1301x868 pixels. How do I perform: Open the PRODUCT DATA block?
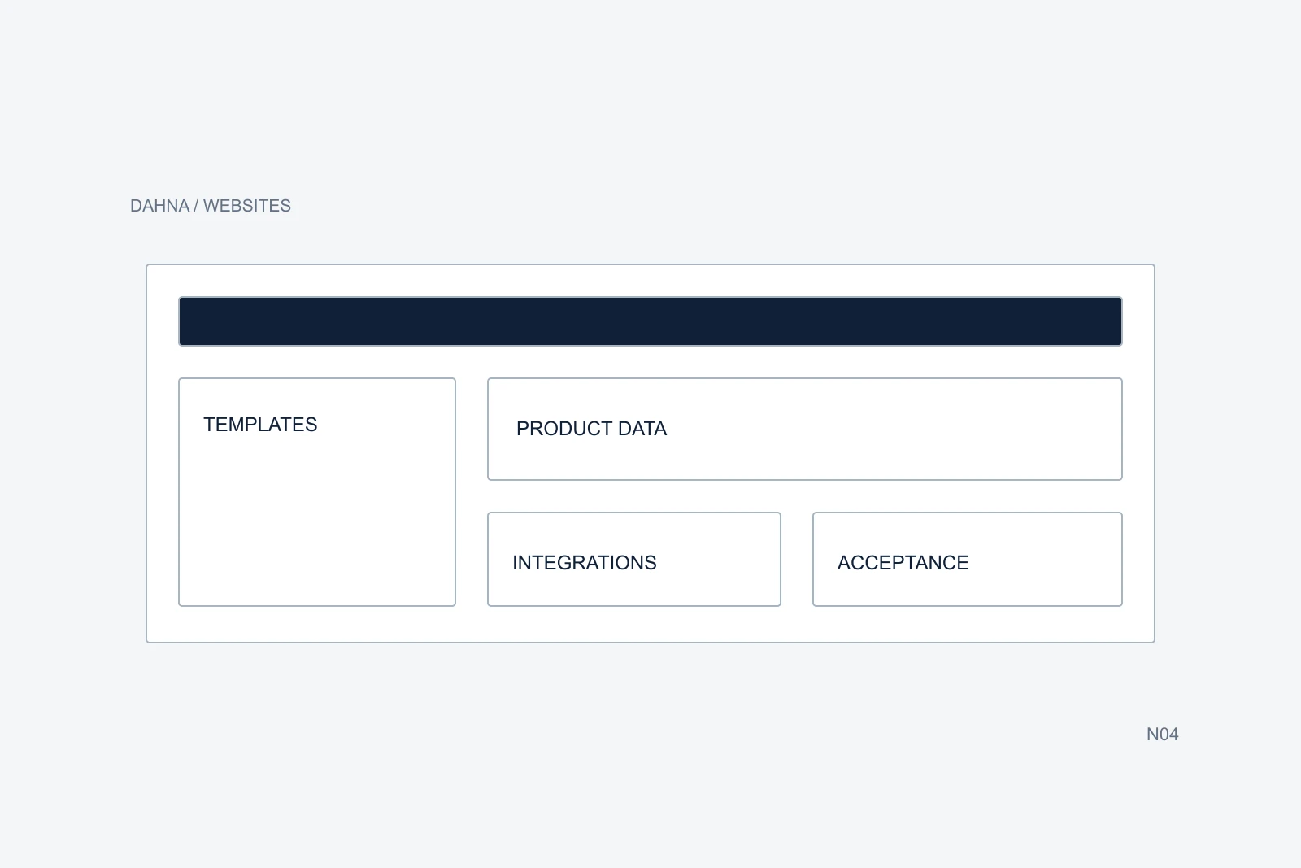(x=805, y=429)
